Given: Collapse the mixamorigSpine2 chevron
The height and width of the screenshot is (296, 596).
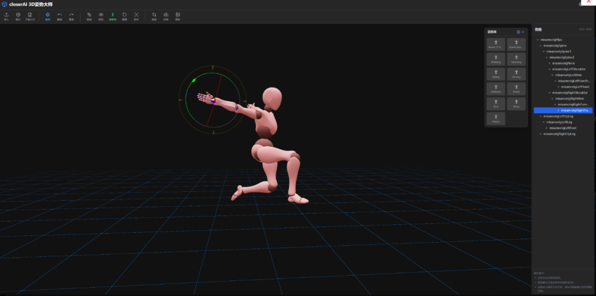Looking at the screenshot, I should click(x=546, y=57).
